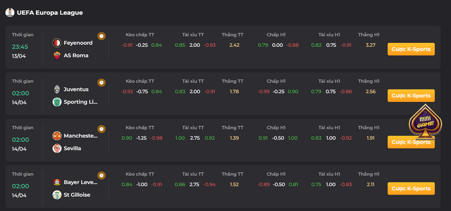
Task: Click the Sevilla team crest
Action: pos(57,149)
